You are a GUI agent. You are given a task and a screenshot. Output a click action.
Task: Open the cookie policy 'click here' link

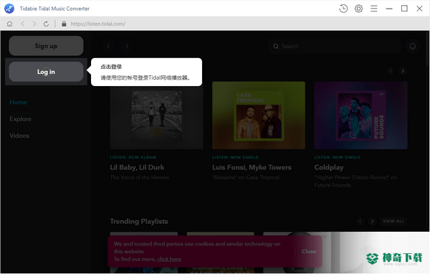[169, 259]
